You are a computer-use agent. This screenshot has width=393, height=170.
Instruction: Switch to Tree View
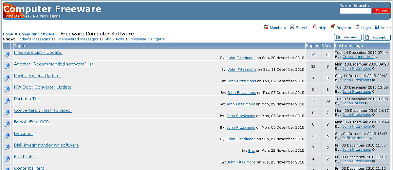pos(347,37)
